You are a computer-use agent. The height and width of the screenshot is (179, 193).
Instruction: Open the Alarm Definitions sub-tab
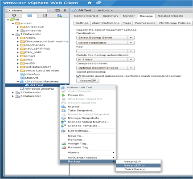(106, 23)
